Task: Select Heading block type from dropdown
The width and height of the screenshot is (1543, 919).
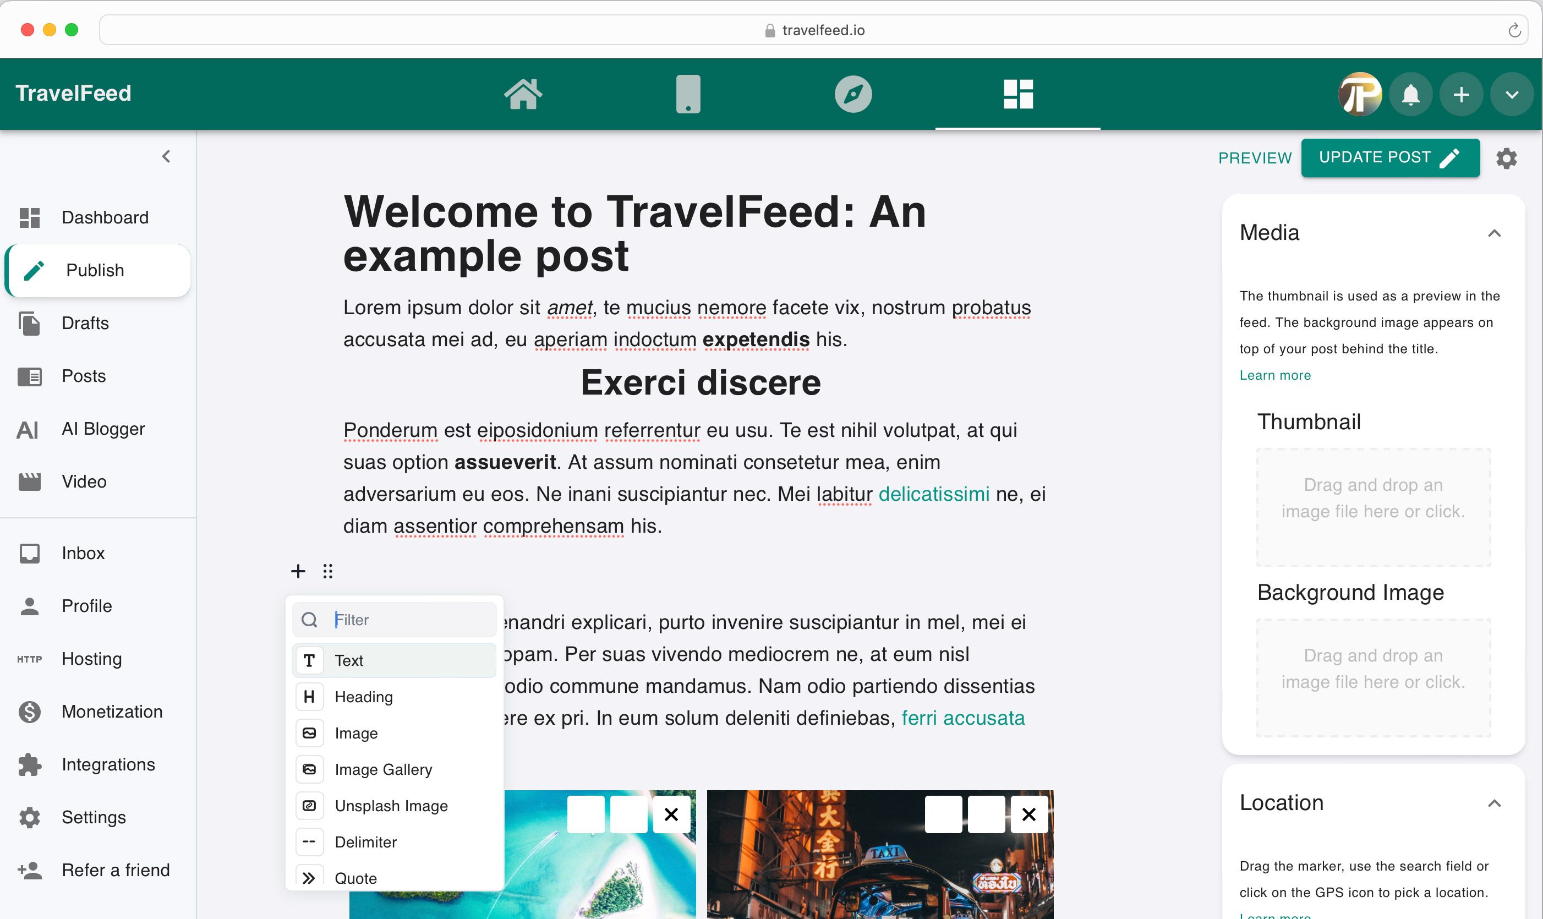Action: pyautogui.click(x=364, y=696)
